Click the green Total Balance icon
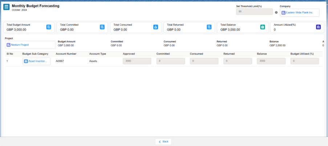Viewport: 328px width, 146px height. (262, 27)
